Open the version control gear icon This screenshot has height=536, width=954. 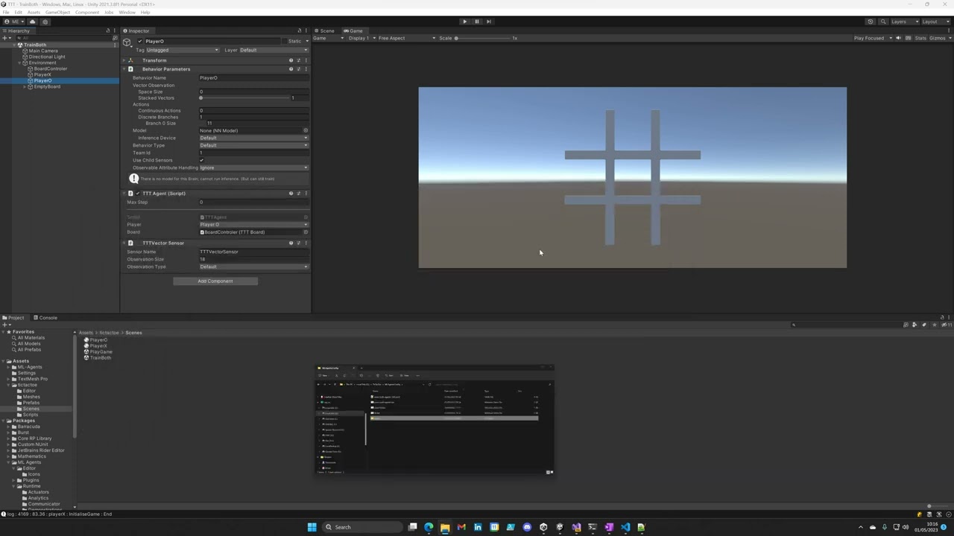click(x=45, y=22)
